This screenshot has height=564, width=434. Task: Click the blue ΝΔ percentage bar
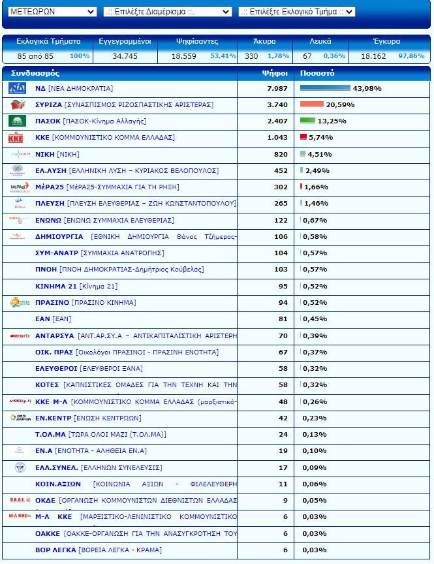[325, 87]
